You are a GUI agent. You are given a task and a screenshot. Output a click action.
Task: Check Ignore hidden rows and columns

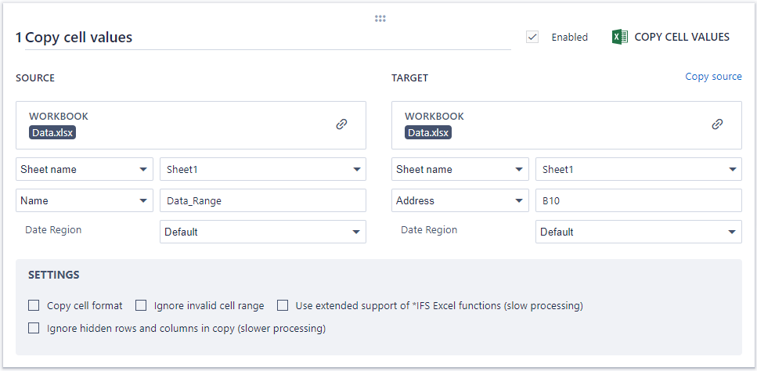coord(34,328)
